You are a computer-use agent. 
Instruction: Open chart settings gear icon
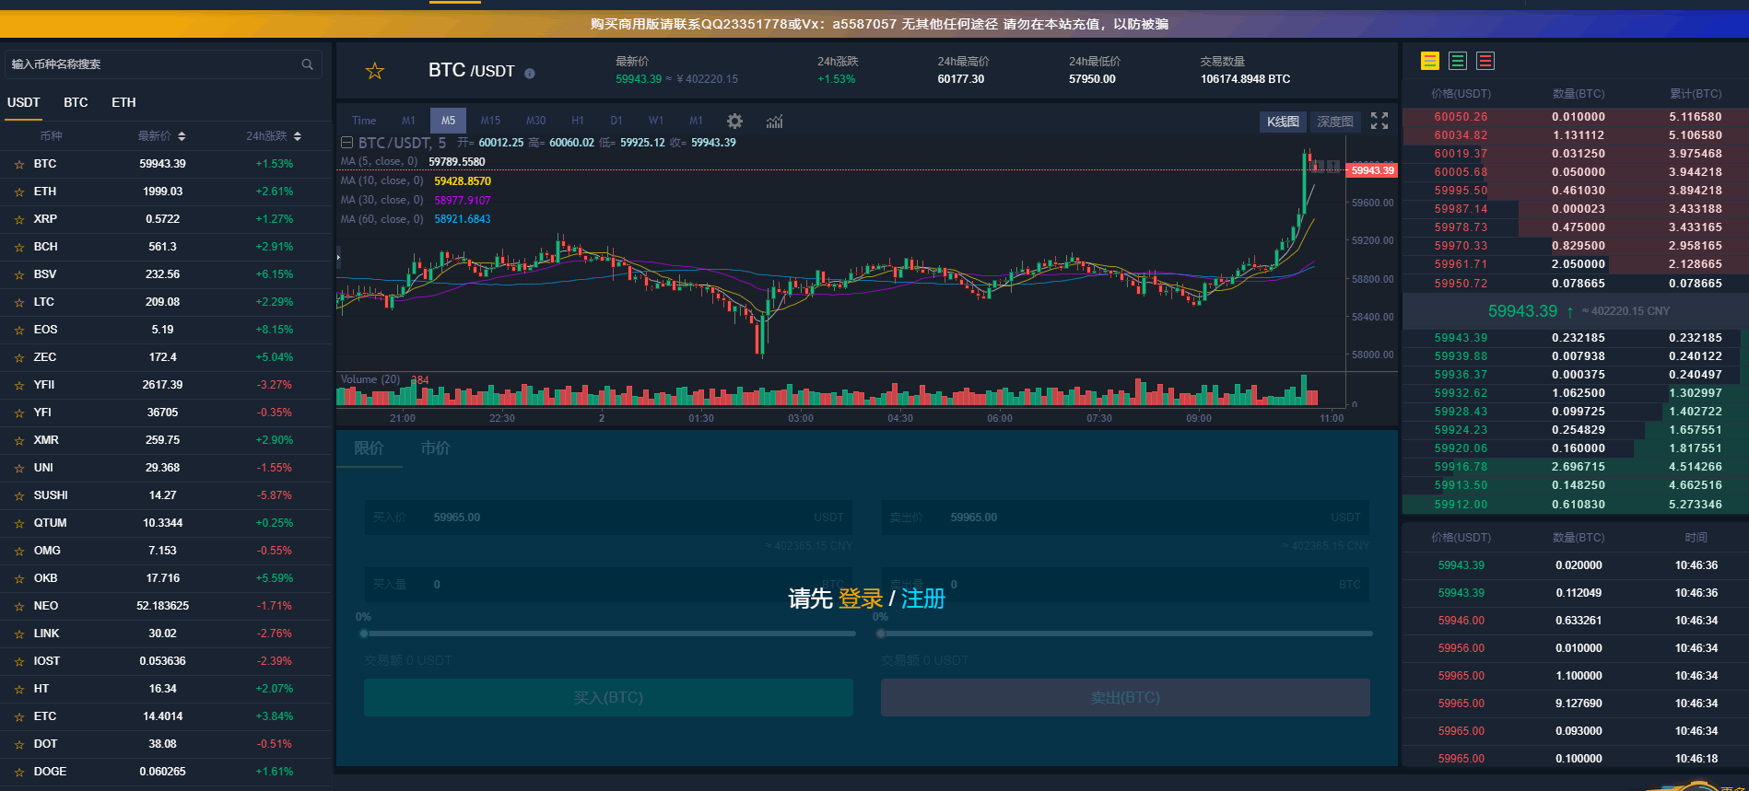coord(734,121)
